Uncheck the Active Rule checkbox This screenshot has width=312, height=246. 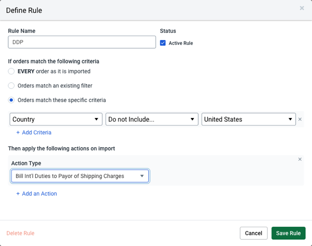pos(163,43)
